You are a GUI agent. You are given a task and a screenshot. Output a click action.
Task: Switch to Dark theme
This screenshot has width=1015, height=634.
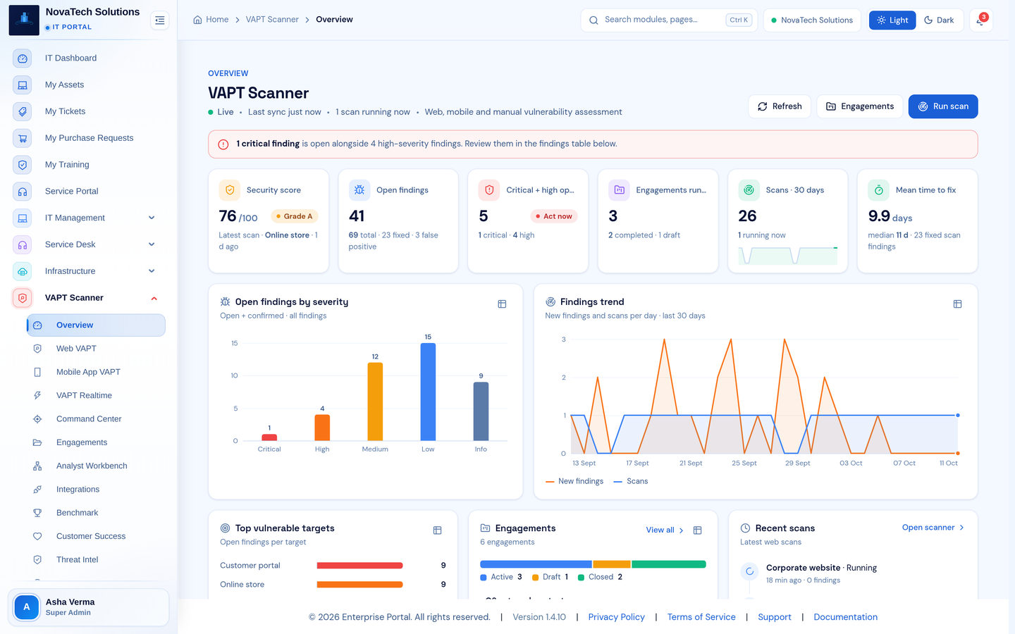click(939, 20)
